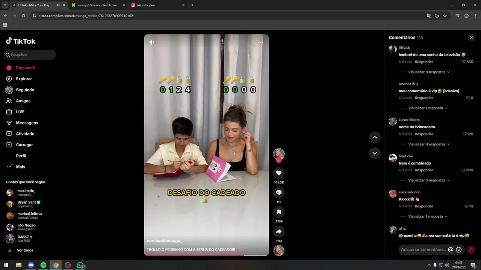Viewport: 481px width, 270px height.
Task: Click Ver todos followed accounts
Action: 25,250
